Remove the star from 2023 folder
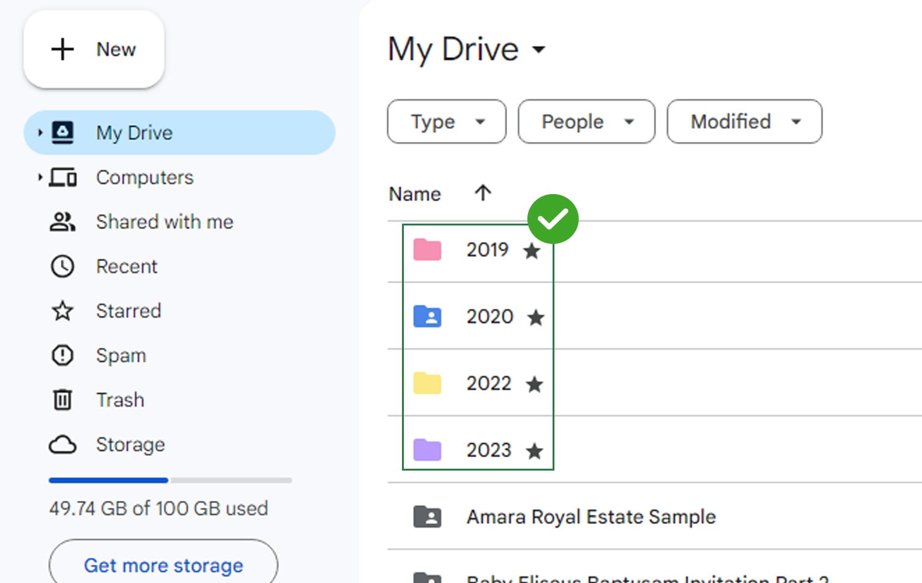922x583 pixels. coord(534,450)
